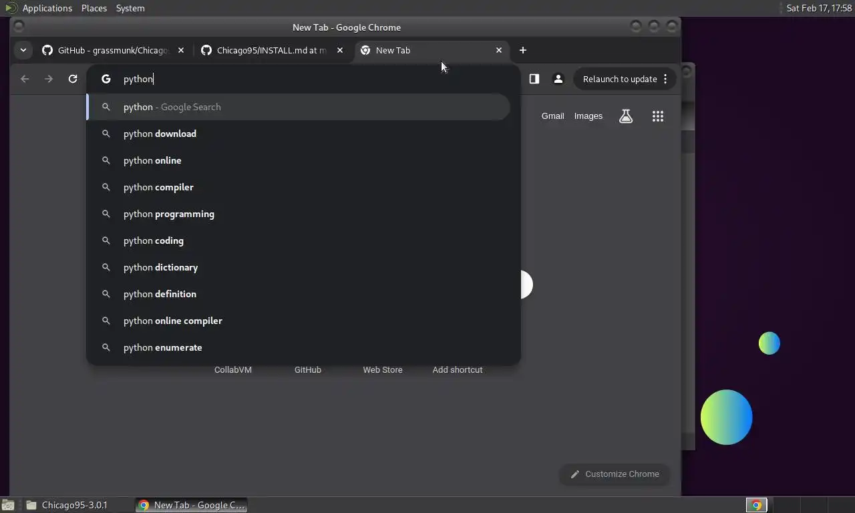Open the Places menu

[94, 8]
